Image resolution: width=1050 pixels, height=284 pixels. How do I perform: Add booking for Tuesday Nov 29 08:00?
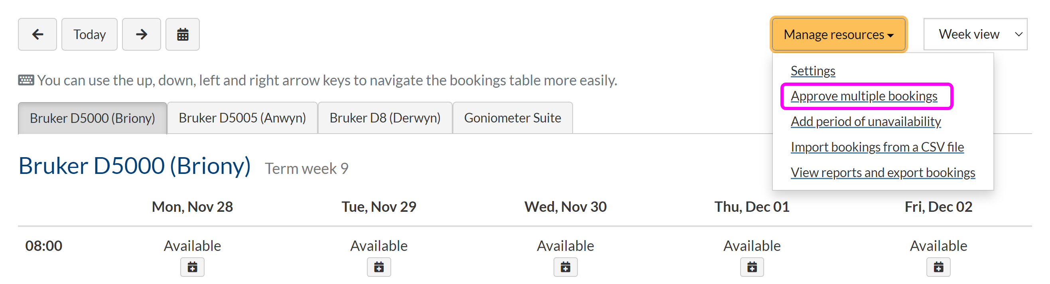pos(379,267)
